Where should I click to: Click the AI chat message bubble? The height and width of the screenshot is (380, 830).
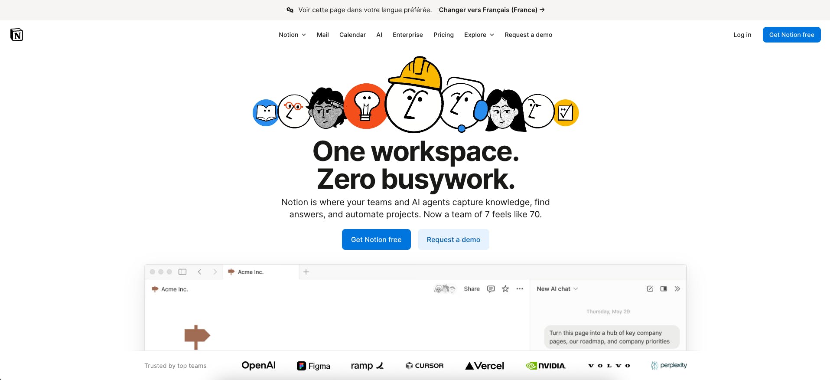(612, 337)
